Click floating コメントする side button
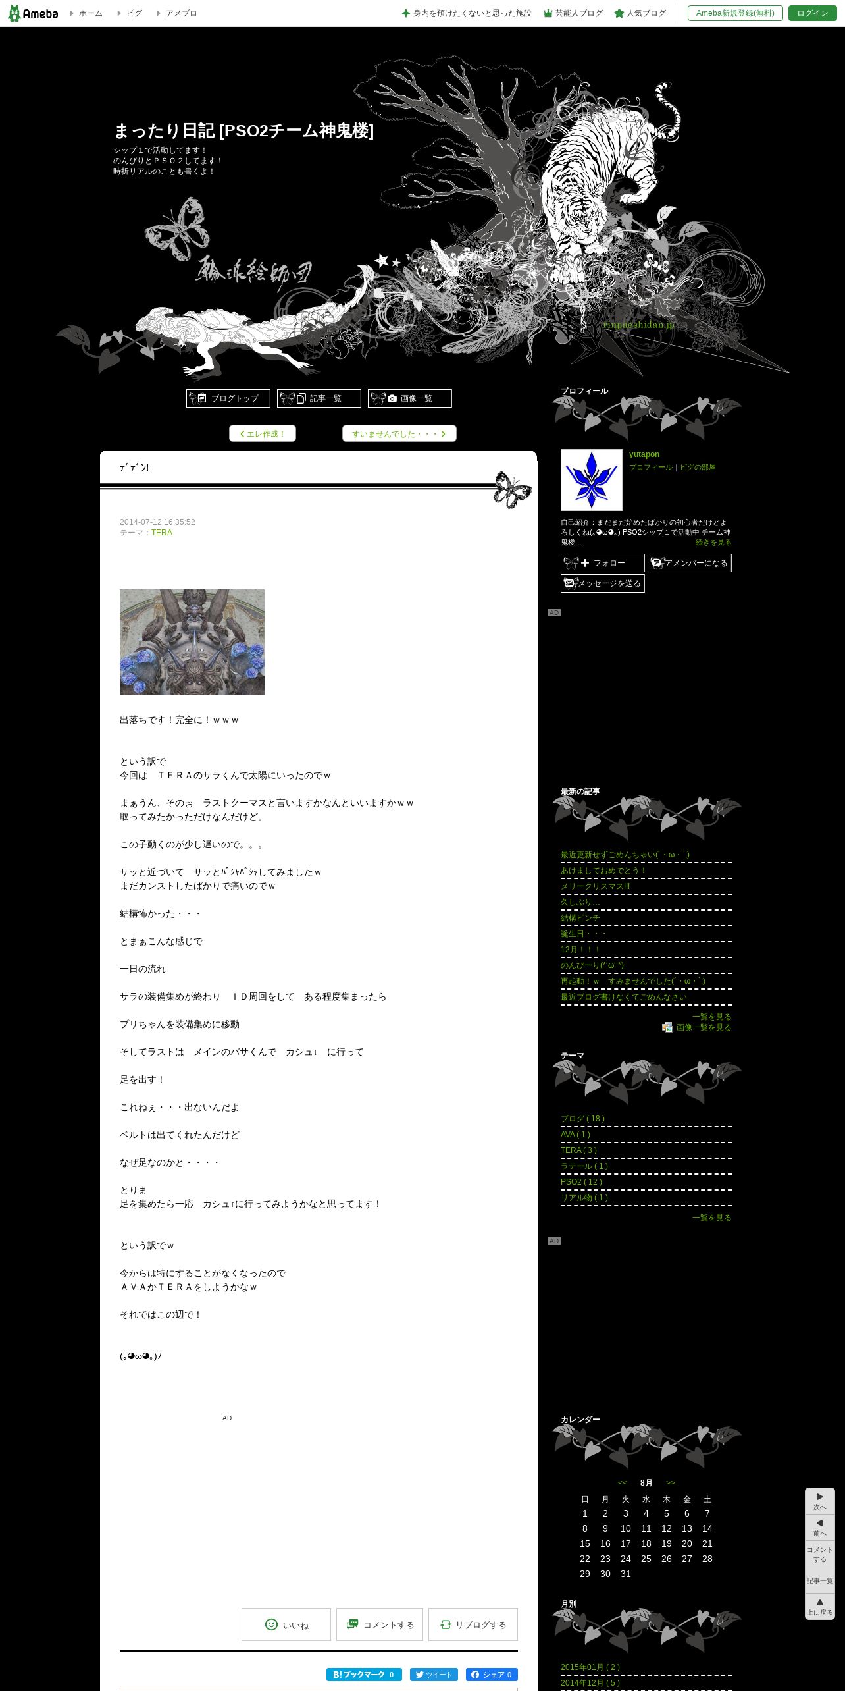This screenshot has width=845, height=1691. point(820,1554)
